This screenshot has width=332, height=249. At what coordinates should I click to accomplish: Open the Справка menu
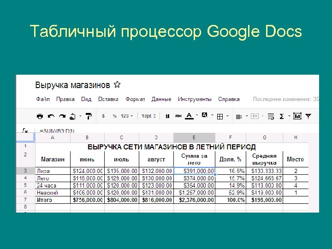[x=229, y=99]
